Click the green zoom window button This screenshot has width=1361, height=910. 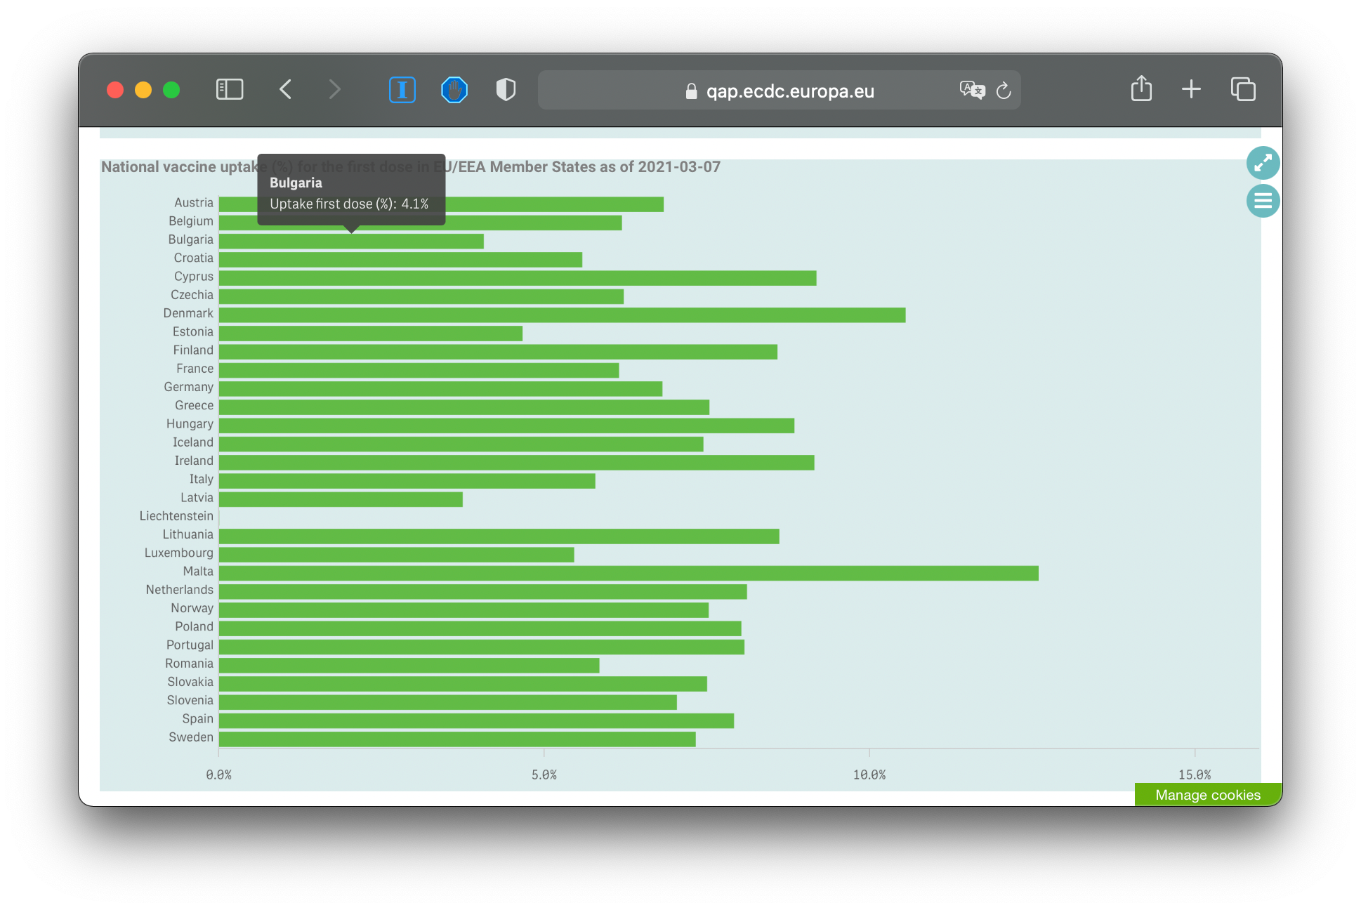click(171, 90)
